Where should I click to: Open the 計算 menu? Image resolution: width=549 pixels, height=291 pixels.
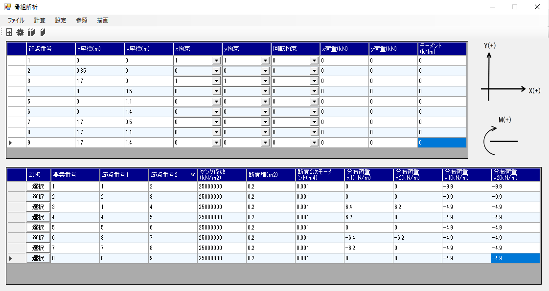point(40,21)
